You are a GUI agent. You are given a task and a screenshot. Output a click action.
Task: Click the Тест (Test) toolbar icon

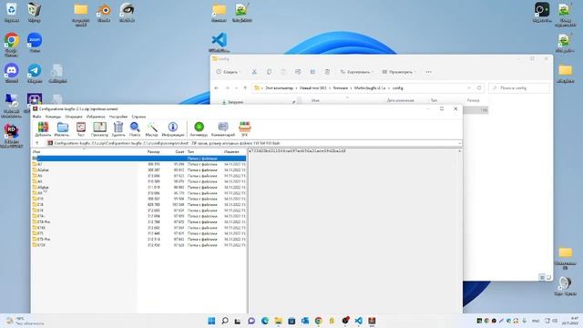pos(81,128)
